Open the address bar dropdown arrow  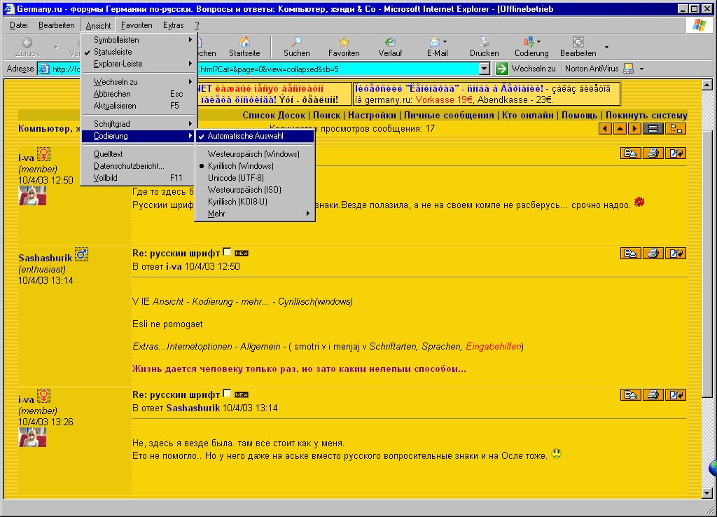coord(484,69)
